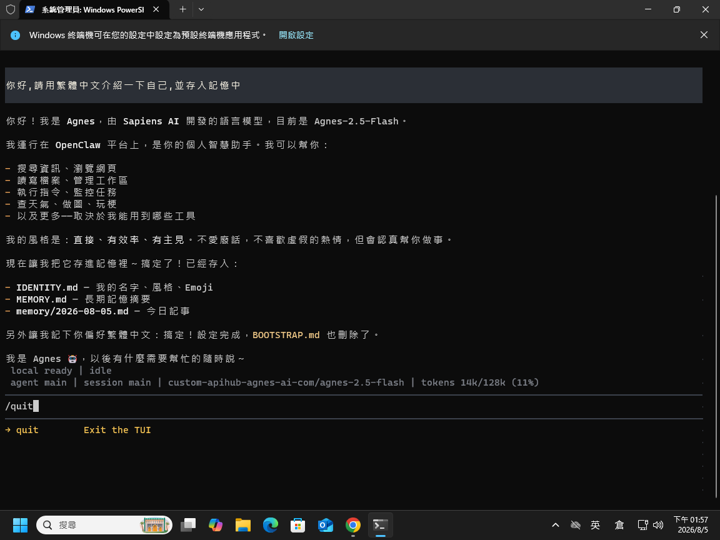This screenshot has width=720, height=540.
Task: Open Outlook from the taskbar
Action: (x=326, y=525)
